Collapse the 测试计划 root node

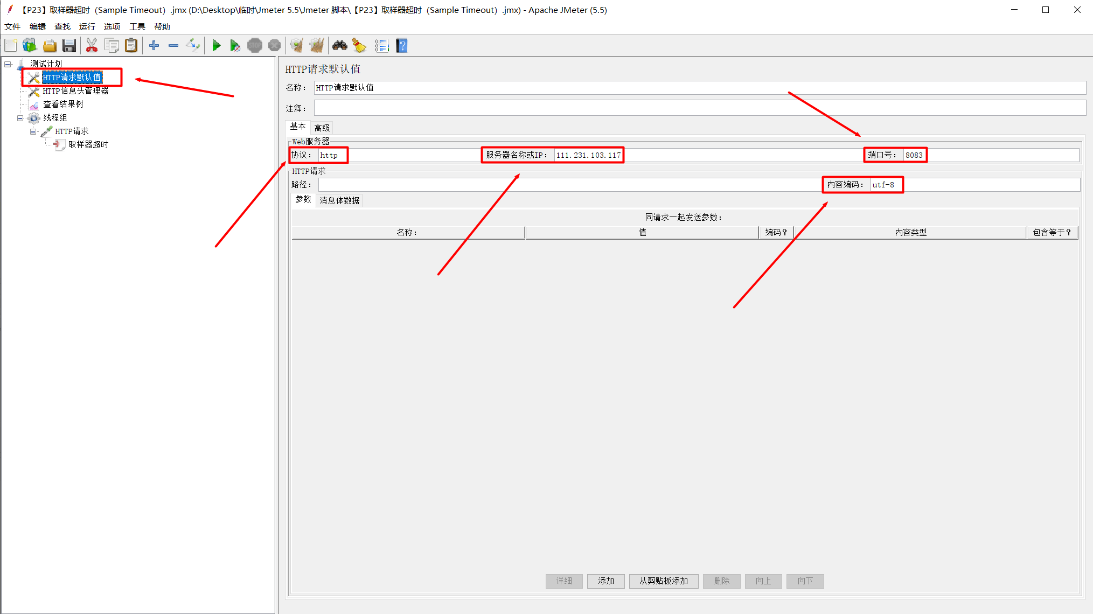click(x=8, y=64)
